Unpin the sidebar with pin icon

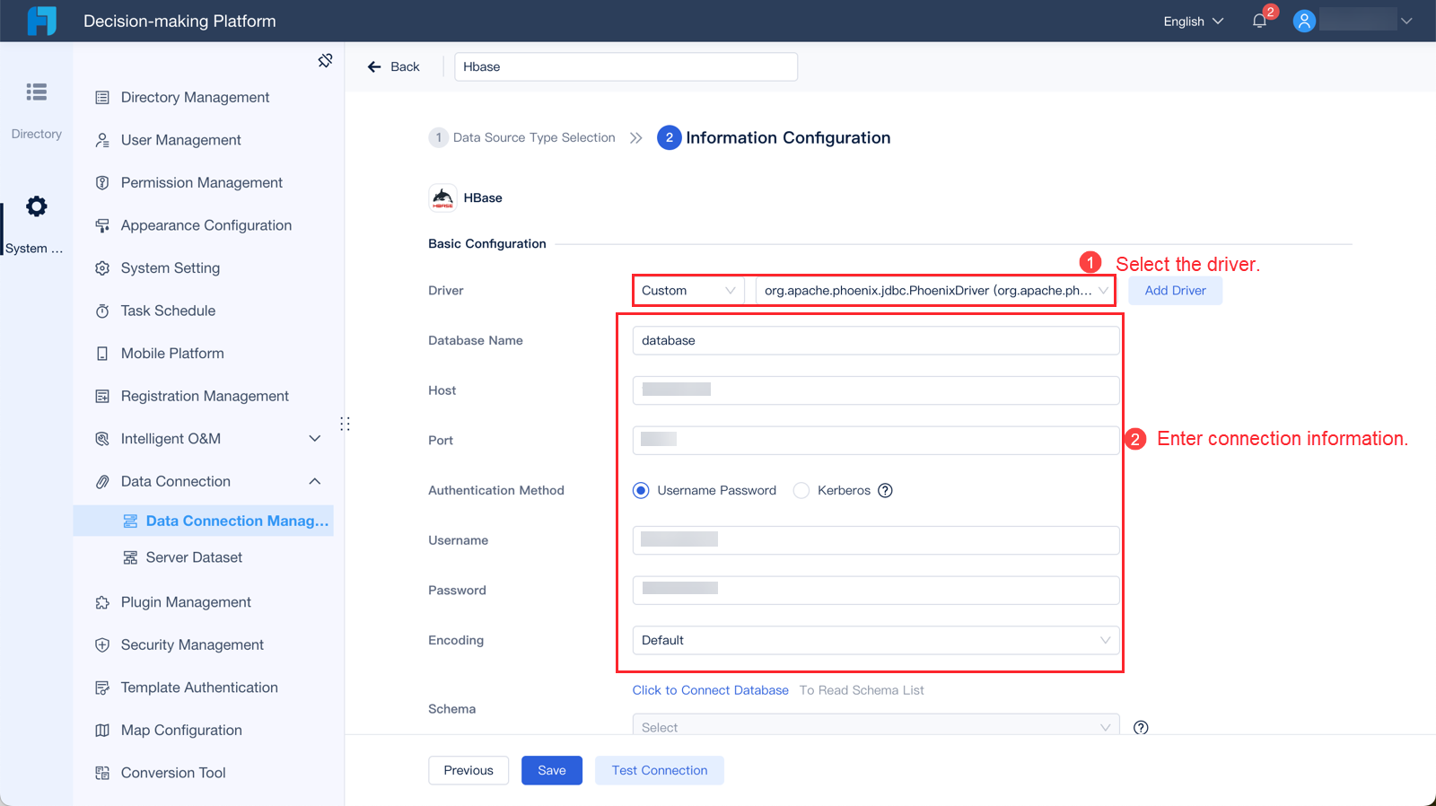coord(325,60)
